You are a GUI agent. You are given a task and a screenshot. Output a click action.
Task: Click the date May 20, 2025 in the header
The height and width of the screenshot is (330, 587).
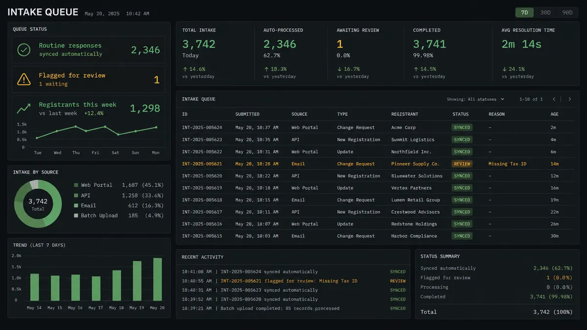pos(102,14)
